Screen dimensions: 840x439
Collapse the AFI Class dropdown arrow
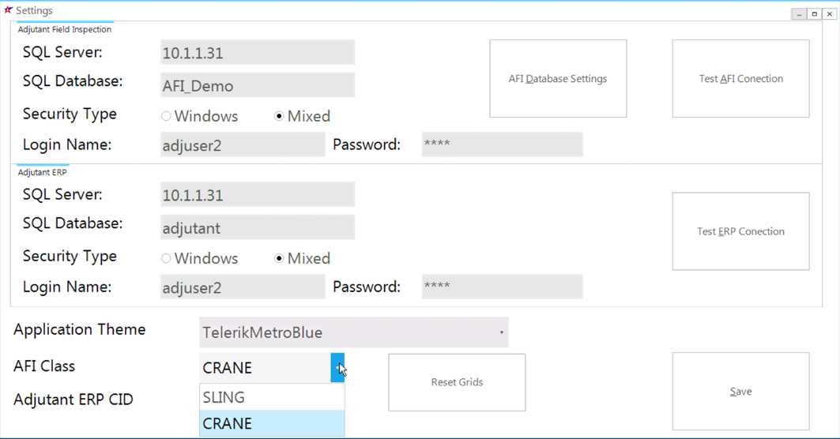click(337, 368)
